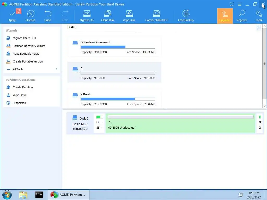Select the X: partition in disk map
The image size is (267, 200).
pos(260,123)
